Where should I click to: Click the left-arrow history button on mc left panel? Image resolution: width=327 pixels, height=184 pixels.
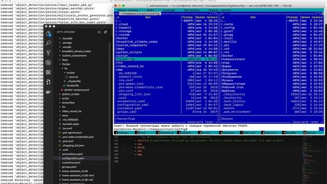click(118, 14)
